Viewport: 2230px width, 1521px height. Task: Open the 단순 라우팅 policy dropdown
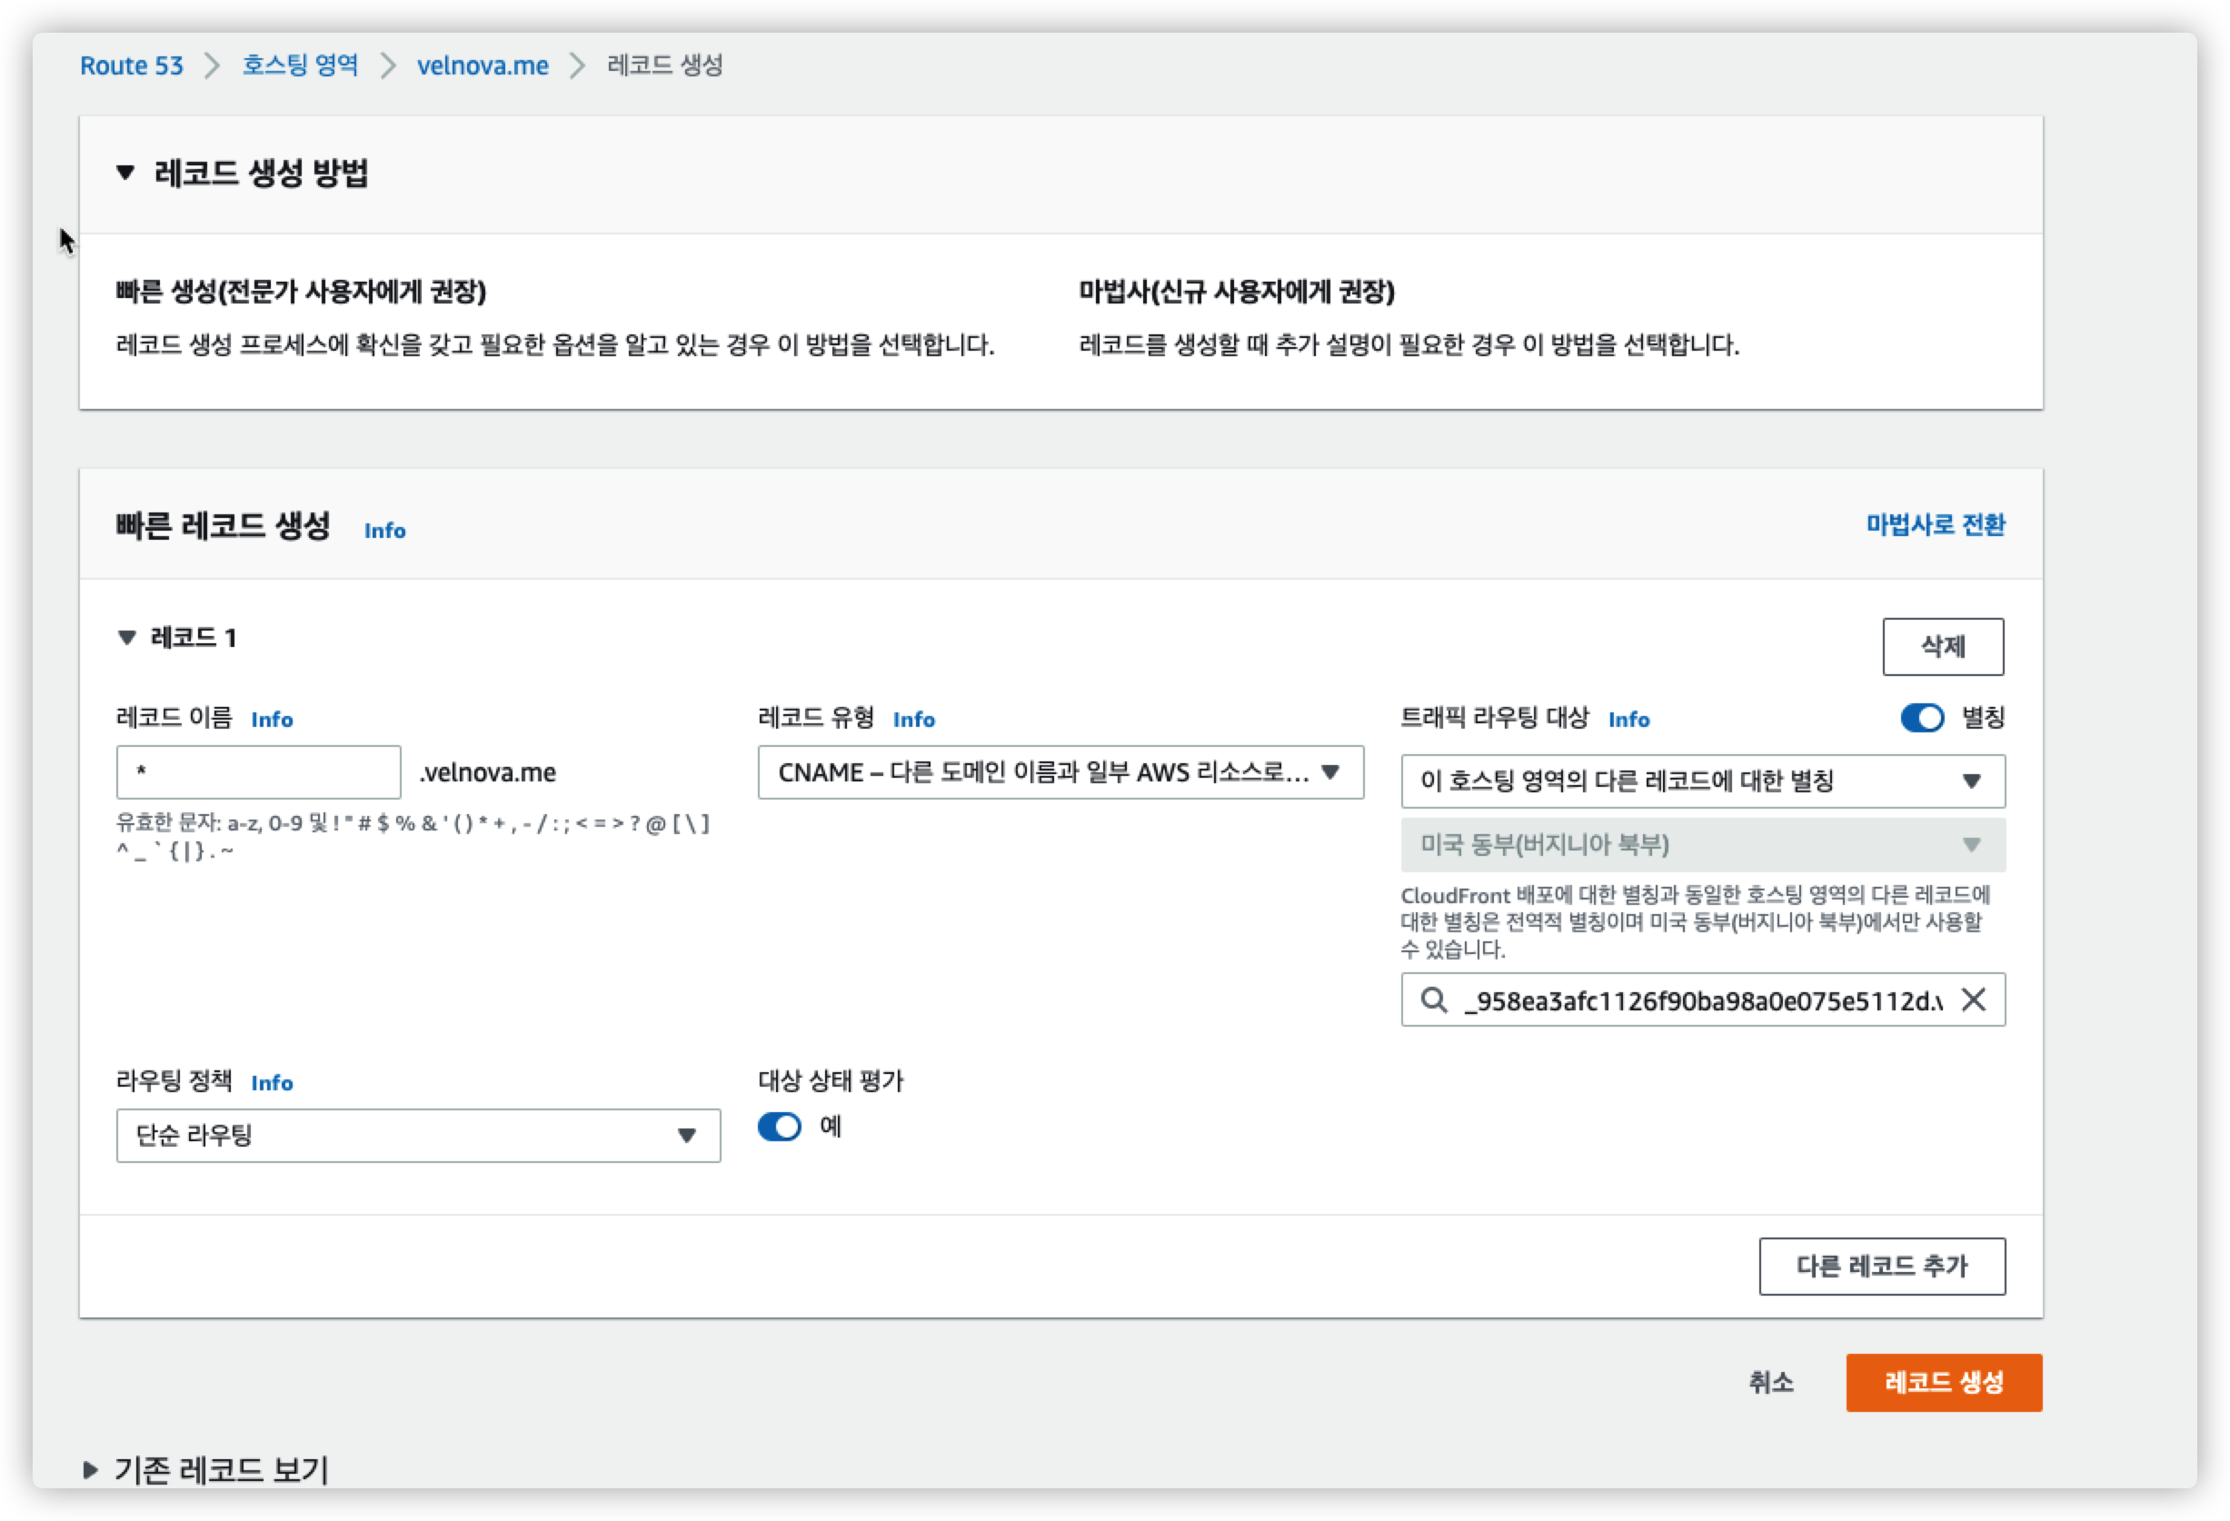pos(418,1135)
